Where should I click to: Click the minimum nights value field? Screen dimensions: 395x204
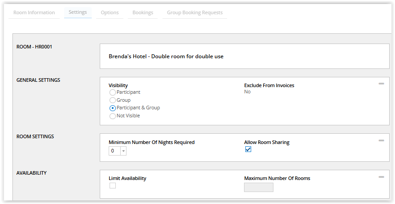coord(114,151)
